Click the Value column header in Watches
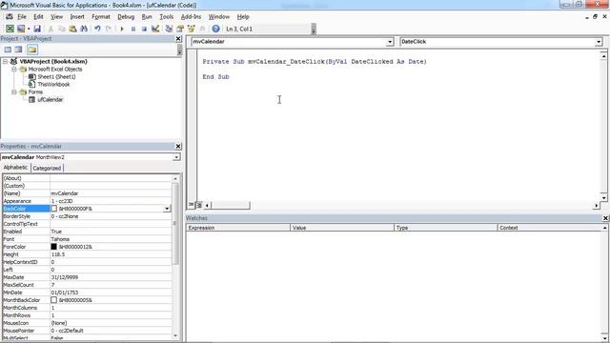This screenshot has width=610, height=343. [x=342, y=228]
